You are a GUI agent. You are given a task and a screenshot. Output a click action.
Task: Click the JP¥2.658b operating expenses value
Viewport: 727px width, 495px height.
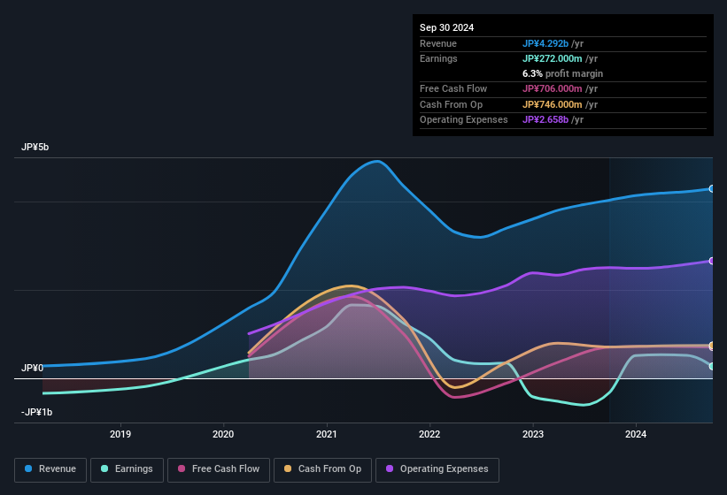pos(545,119)
